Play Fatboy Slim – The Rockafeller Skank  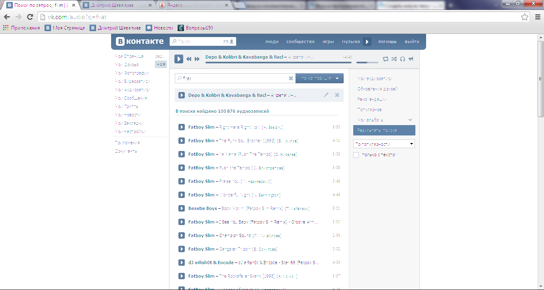(181, 276)
